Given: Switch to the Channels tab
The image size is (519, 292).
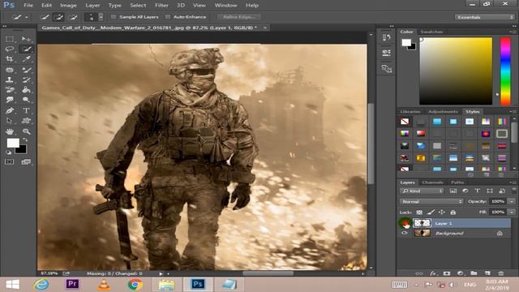Looking at the screenshot, I should [432, 182].
